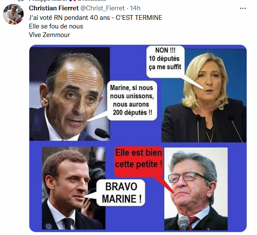Open the photo of the blonde woman
This screenshot has width=257, height=235.
[x=204, y=96]
